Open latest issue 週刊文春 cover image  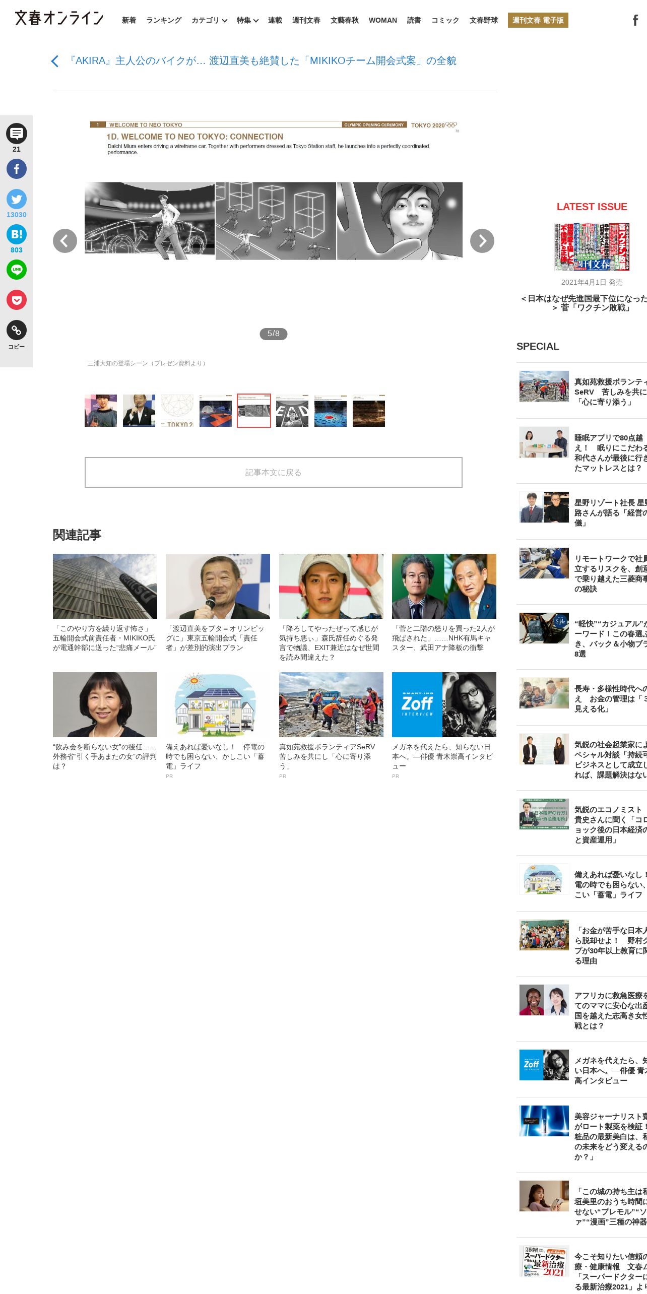pyautogui.click(x=592, y=247)
